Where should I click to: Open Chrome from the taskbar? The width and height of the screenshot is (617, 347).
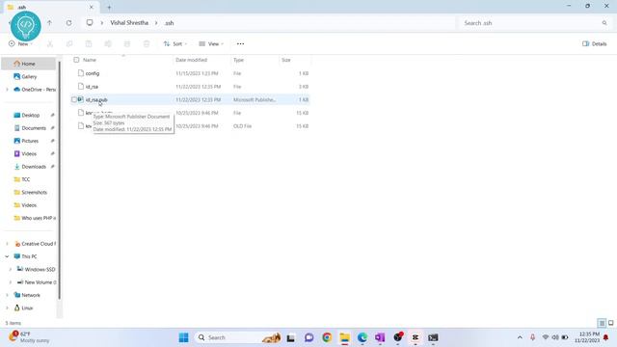[327, 337]
